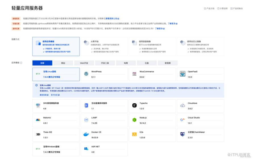The image size is (253, 159).
Task: Open the 开发工具 template tab
Action: point(105,63)
